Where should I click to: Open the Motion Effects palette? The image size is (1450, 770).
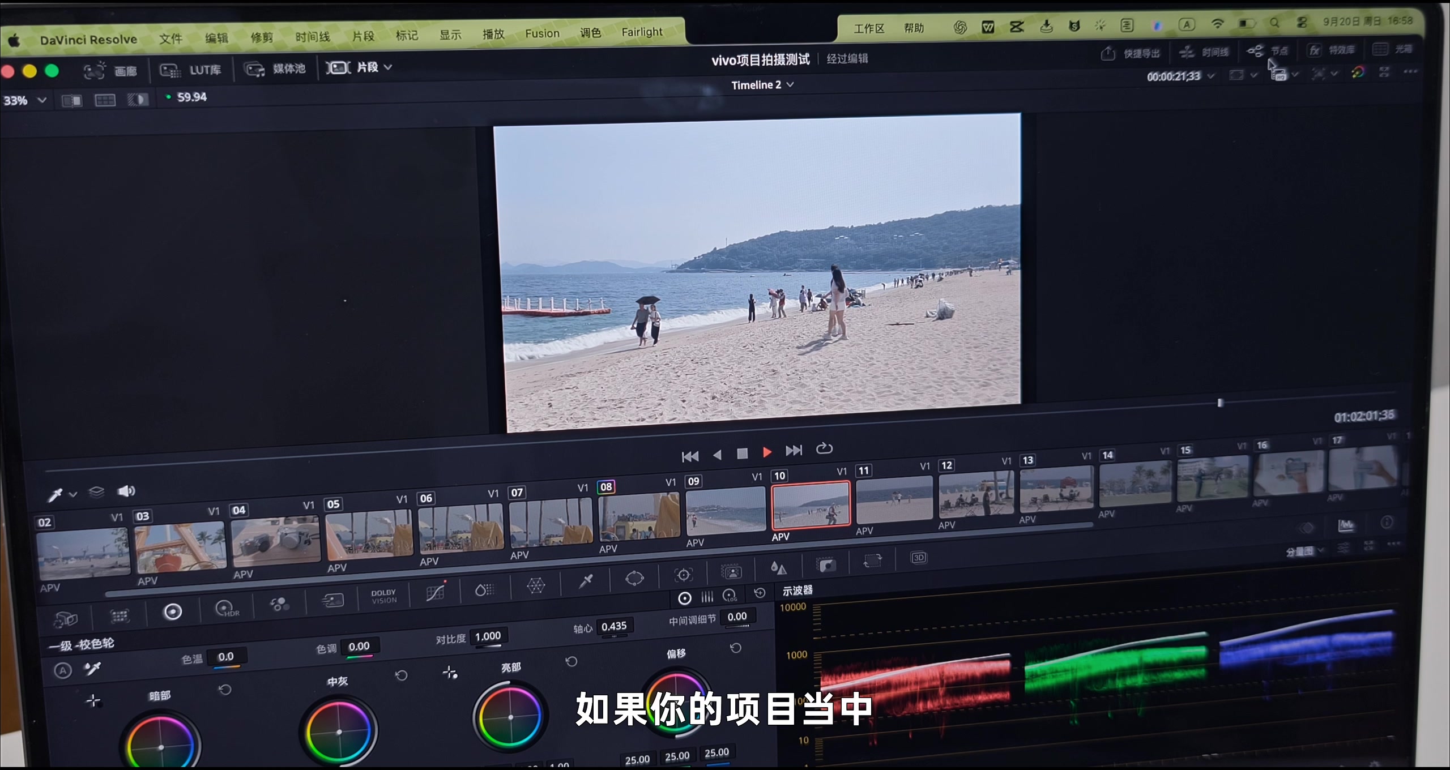[x=333, y=600]
